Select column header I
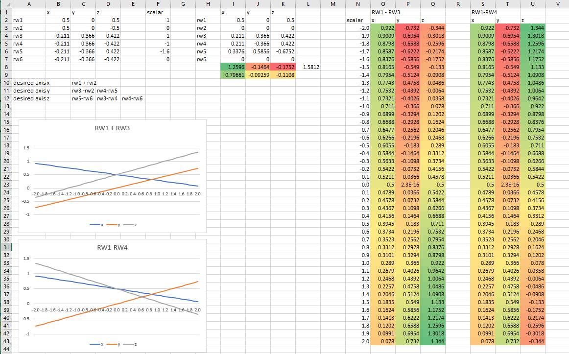This screenshot has height=354, width=569. (x=233, y=4)
